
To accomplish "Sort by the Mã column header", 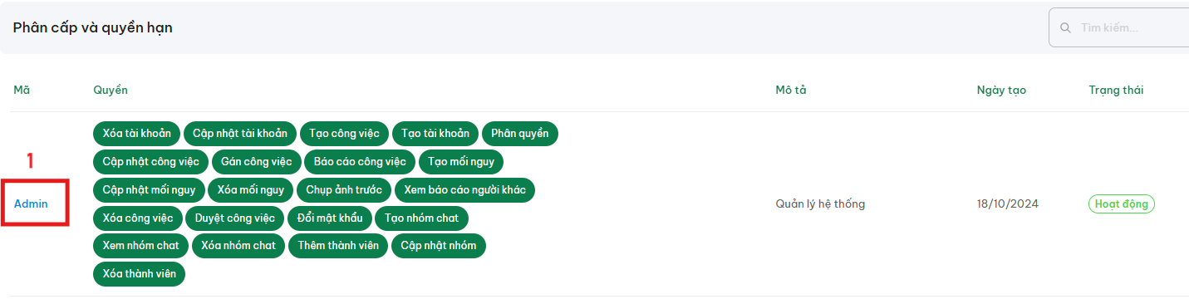I will click(22, 90).
